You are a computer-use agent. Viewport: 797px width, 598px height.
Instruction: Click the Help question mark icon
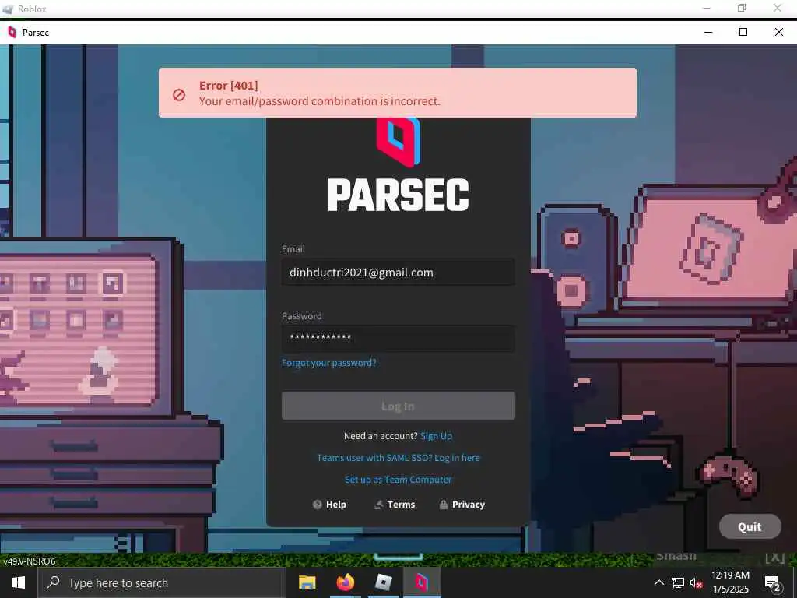318,505
